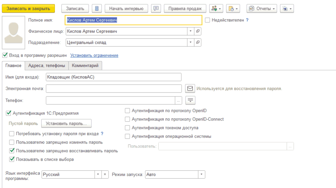Image resolution: width=336 pixels, height=188 pixels.
Task: Open the speech bubble discussion icon
Action: (156, 9)
